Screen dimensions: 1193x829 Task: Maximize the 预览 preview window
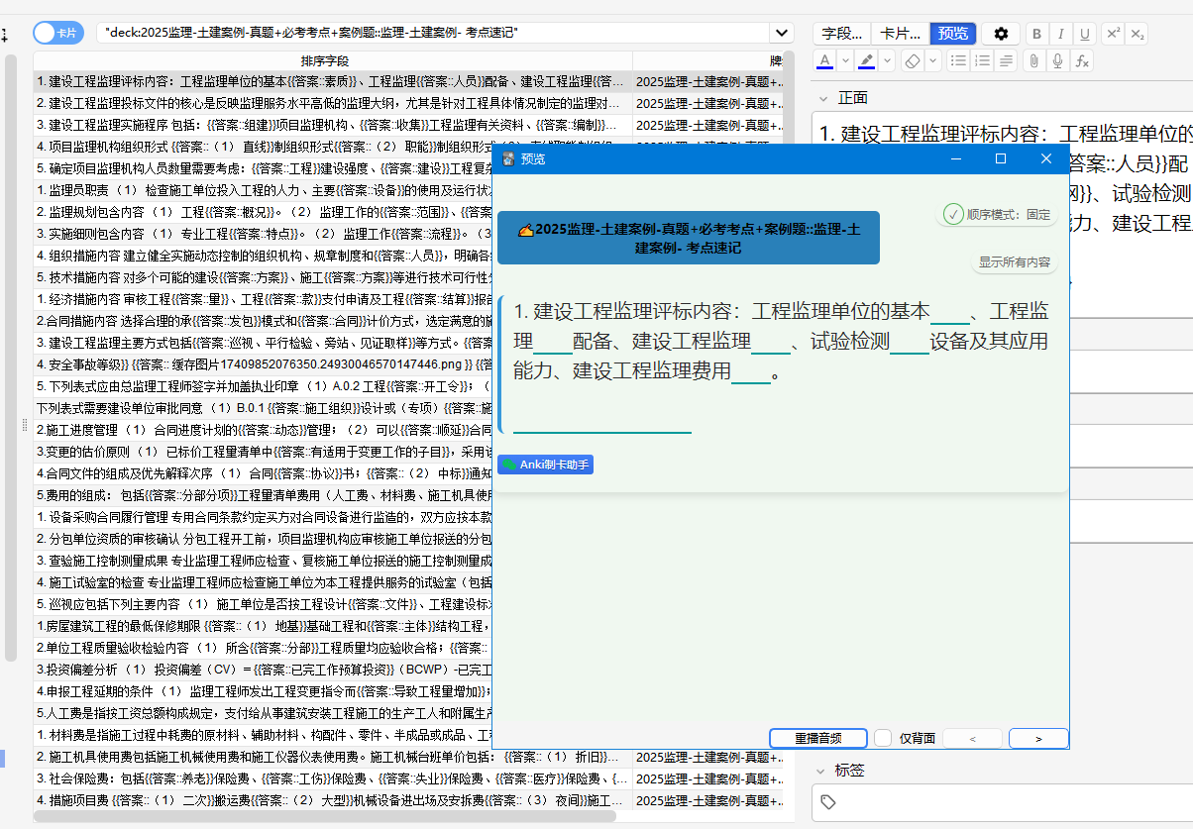coord(1001,158)
